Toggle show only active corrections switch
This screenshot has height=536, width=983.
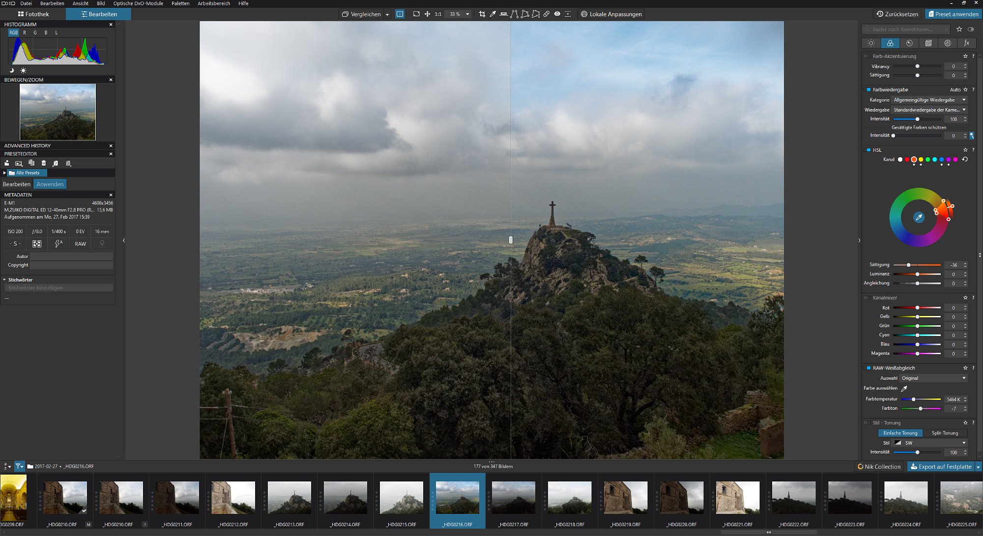tap(971, 29)
